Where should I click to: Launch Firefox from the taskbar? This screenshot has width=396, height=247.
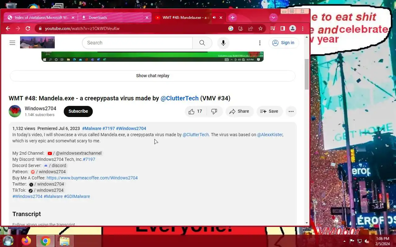[x=26, y=241]
